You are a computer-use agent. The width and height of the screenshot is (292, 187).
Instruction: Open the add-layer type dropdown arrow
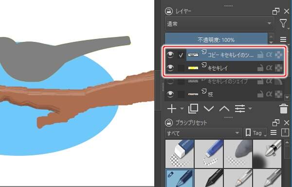pos(182,109)
